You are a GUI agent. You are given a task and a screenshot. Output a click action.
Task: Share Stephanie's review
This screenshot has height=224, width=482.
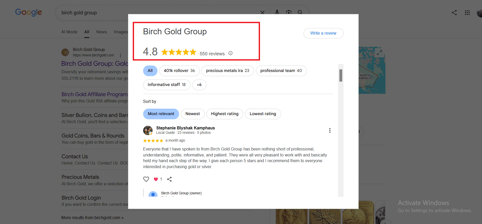(169, 179)
